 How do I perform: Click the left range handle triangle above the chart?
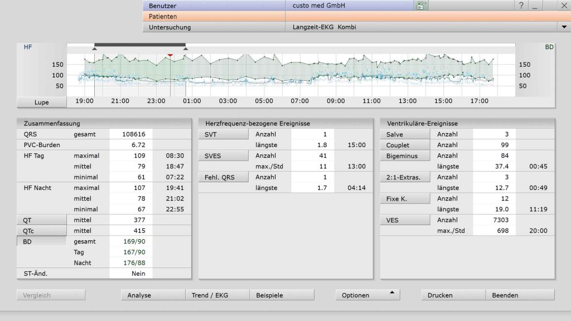pyautogui.click(x=94, y=48)
